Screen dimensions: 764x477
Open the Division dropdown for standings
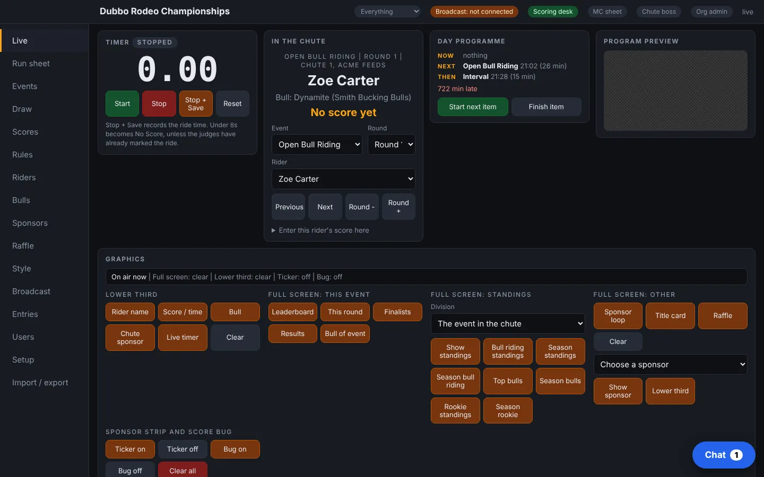[508, 324]
